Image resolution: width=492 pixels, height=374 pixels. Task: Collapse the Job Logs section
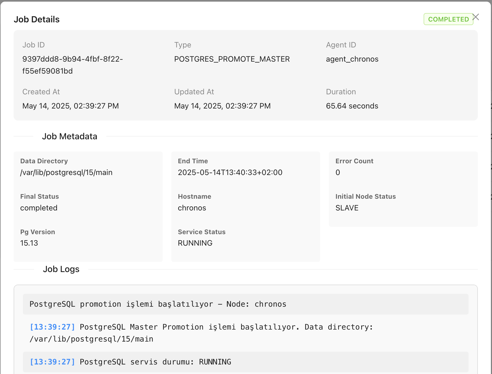61,269
